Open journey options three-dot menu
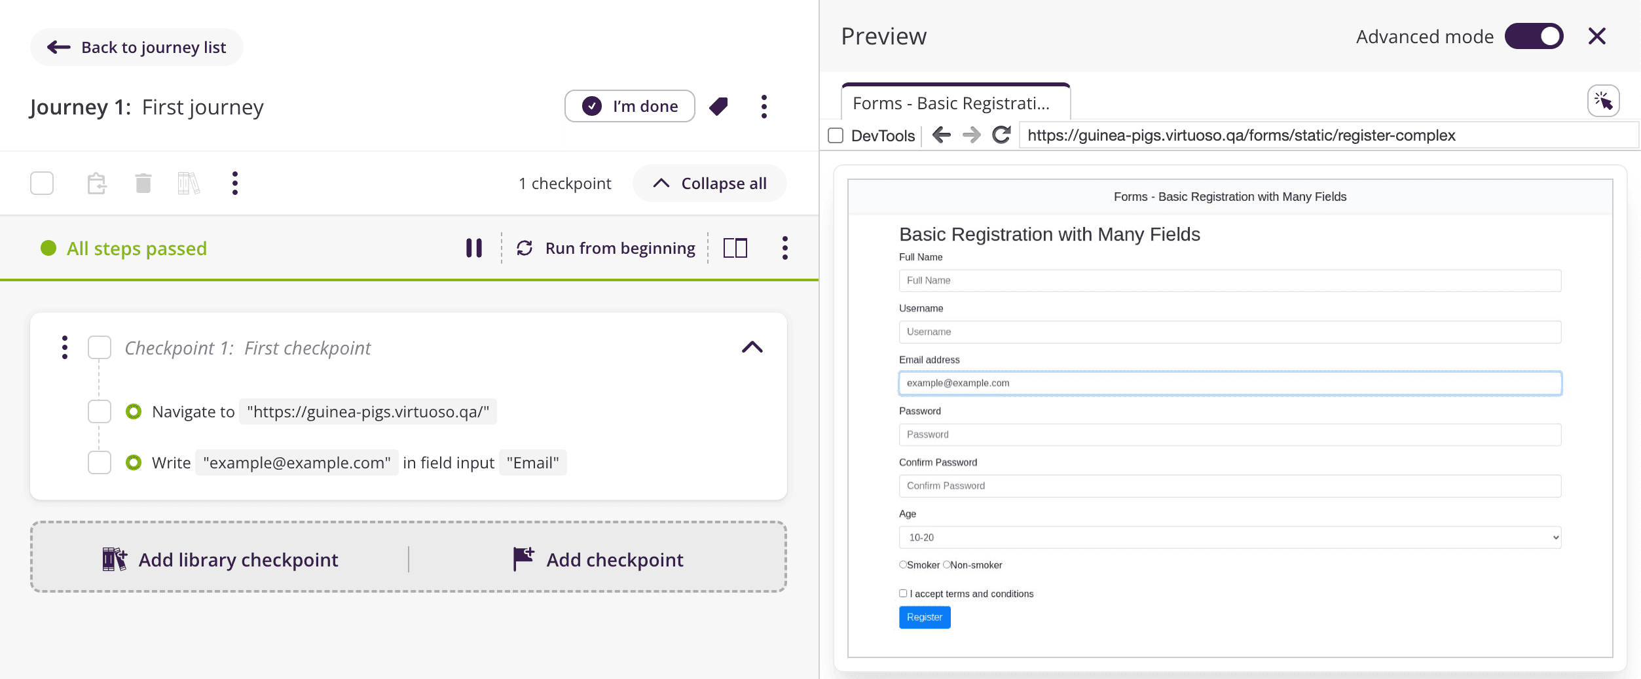Viewport: 1641px width, 679px height. 764,107
